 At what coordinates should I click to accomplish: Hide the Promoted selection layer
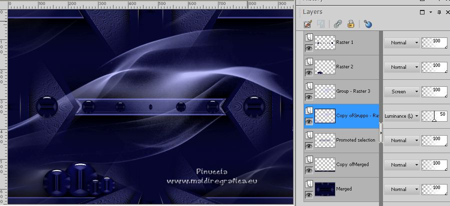pyautogui.click(x=309, y=146)
